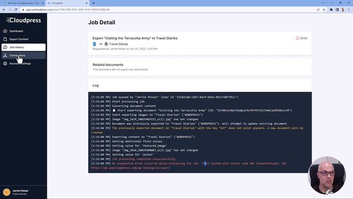Click the Error warning triangle icon

point(298,38)
